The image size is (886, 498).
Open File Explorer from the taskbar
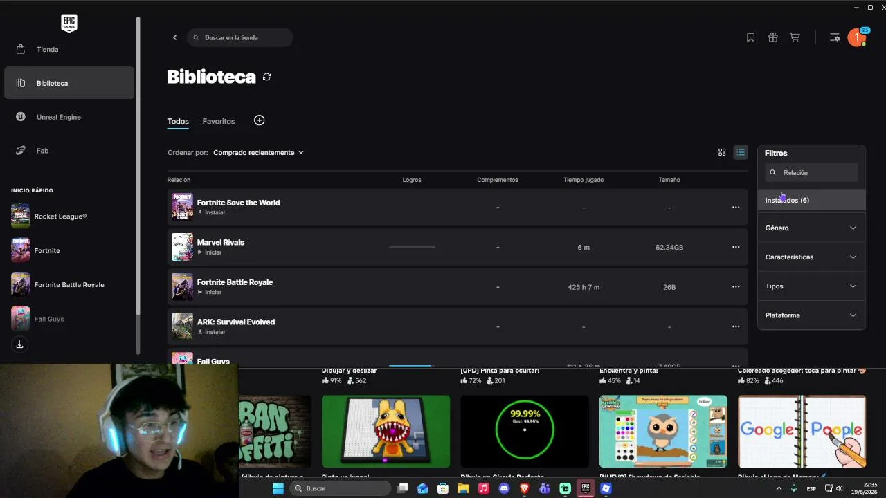tap(463, 488)
